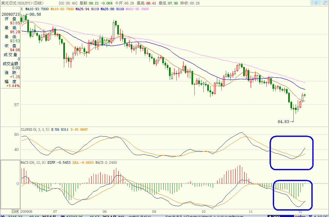
Task: Select the blue MA26:88.9139 label
Action: 112,9
